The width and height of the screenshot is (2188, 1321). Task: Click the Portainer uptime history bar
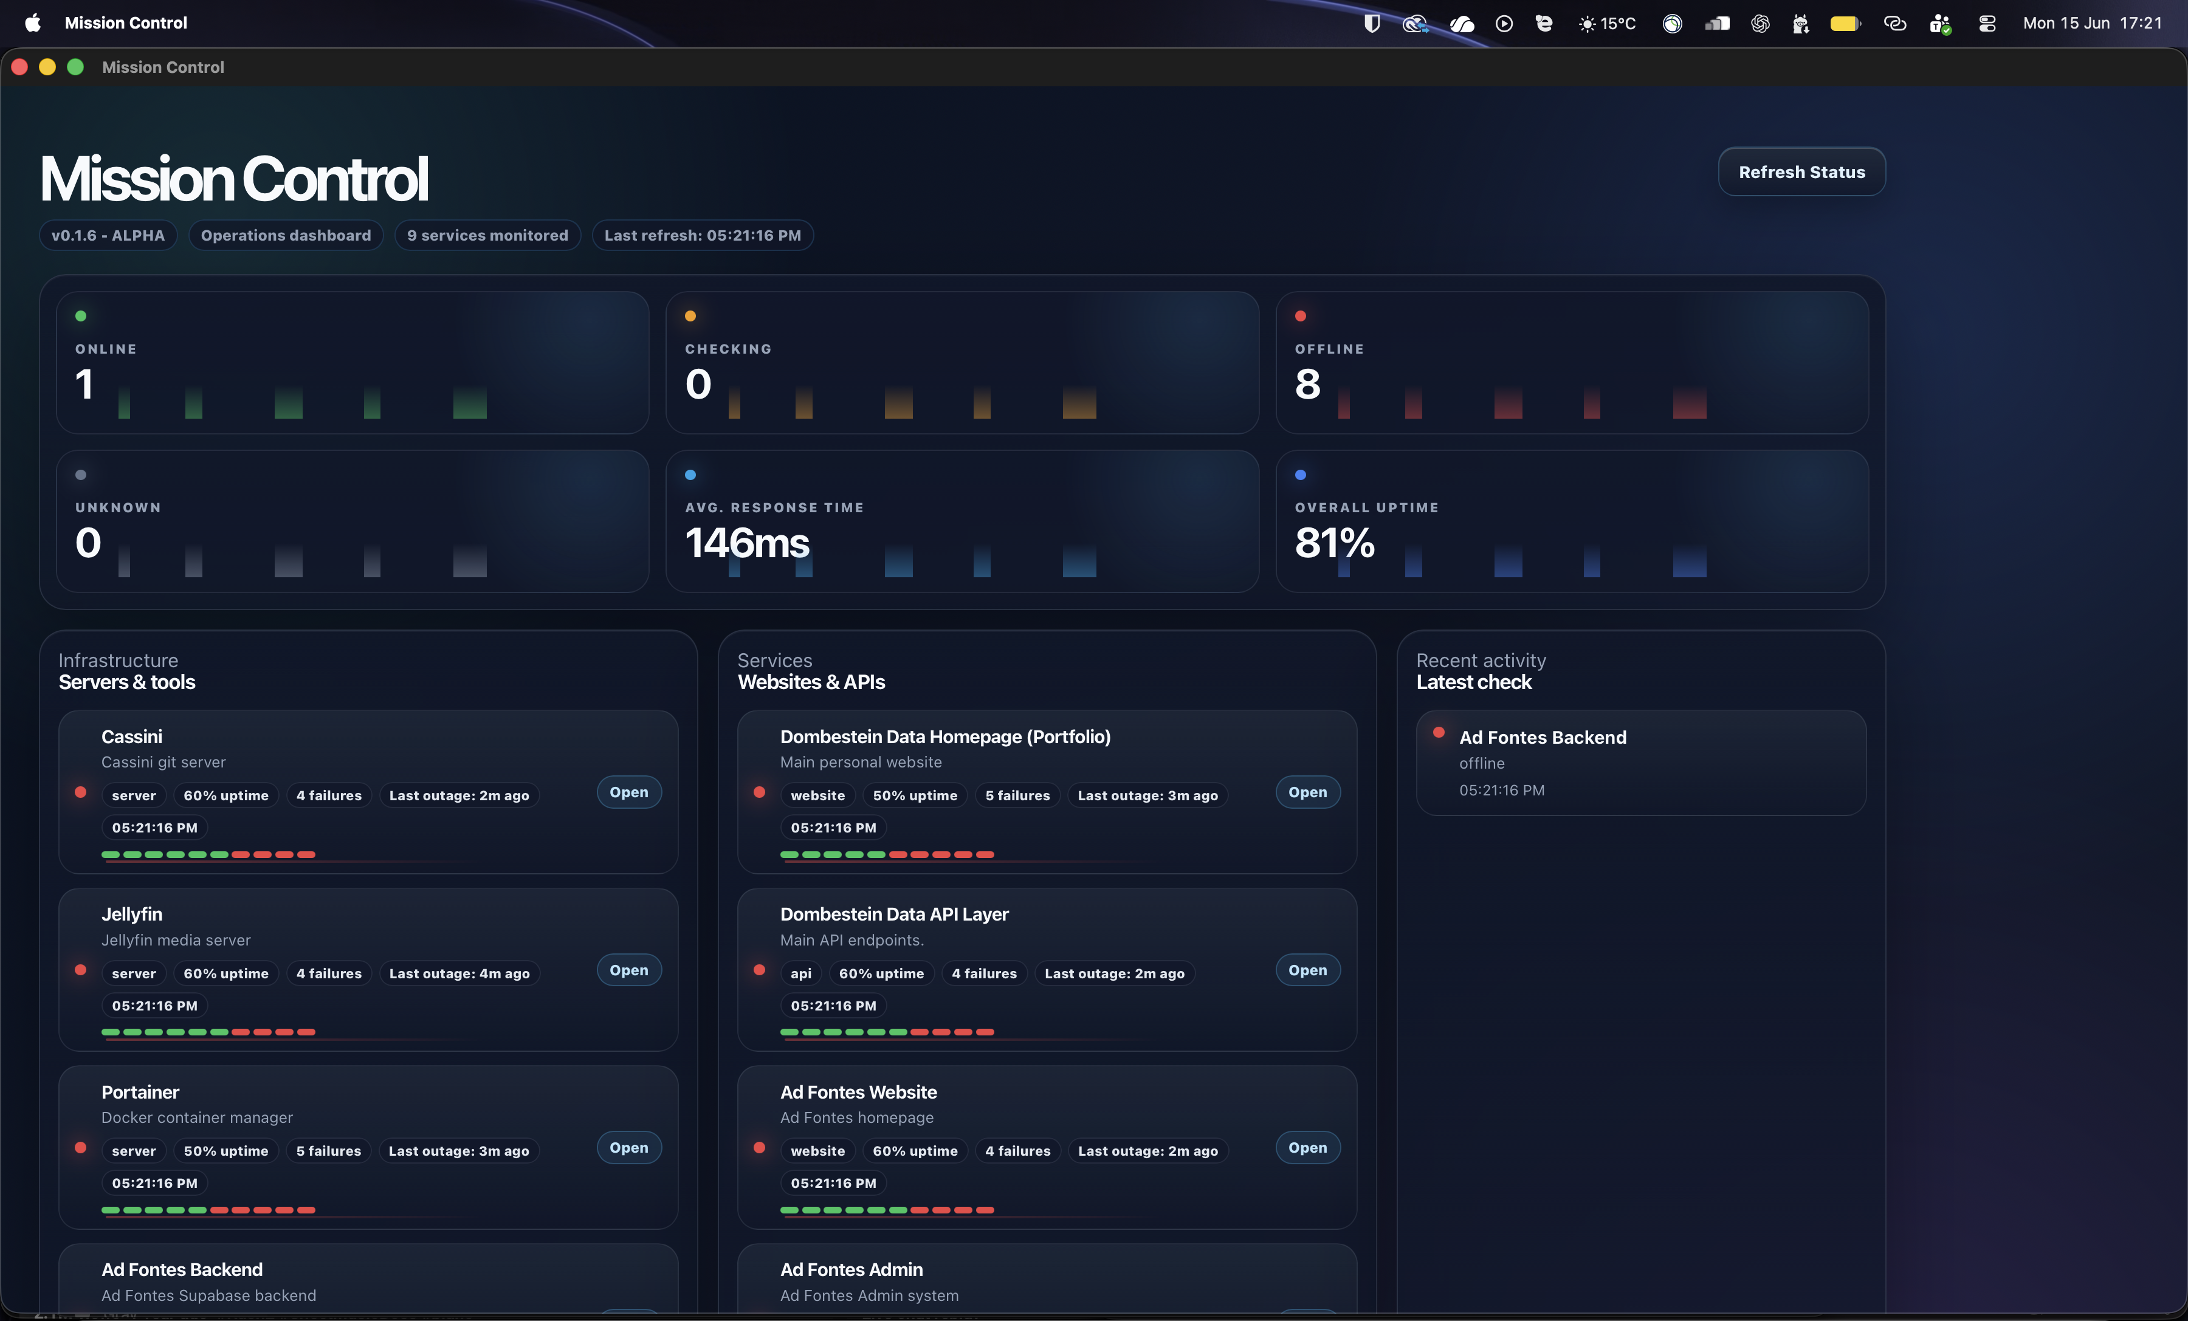[x=208, y=1209]
